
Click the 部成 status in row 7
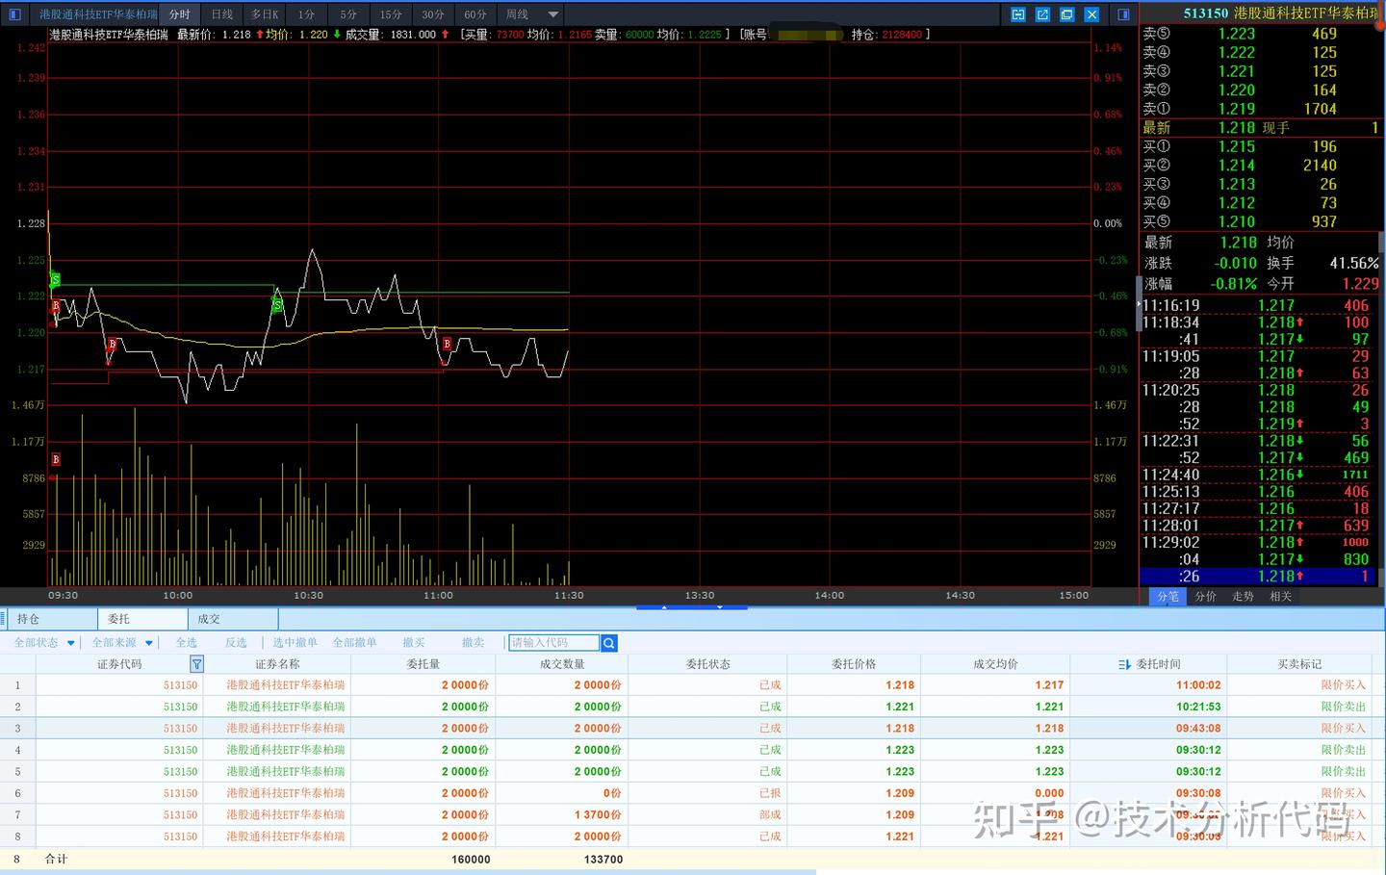click(x=770, y=815)
